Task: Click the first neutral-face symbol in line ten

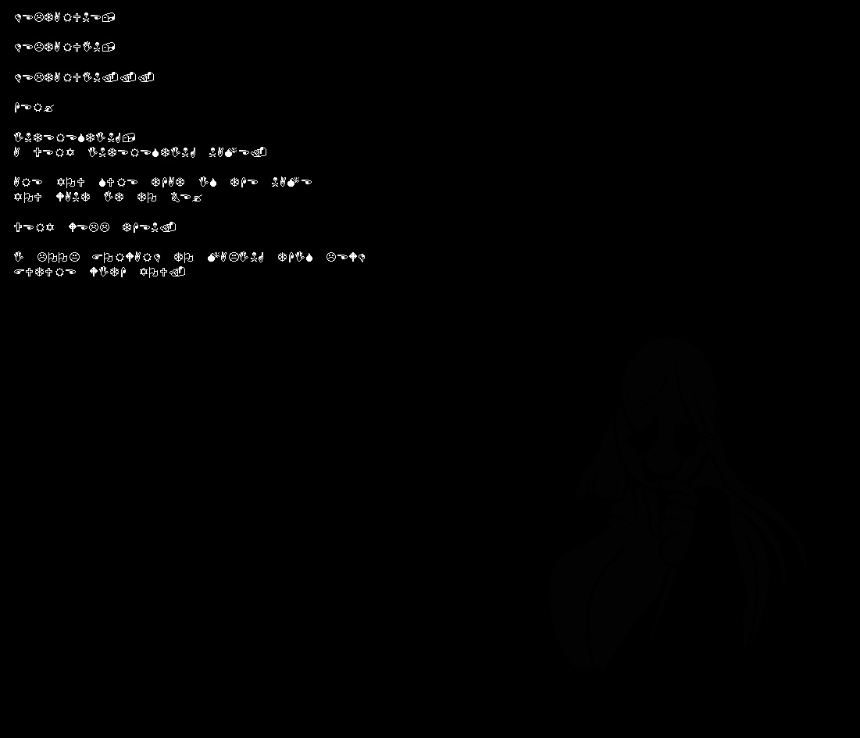Action: click(x=74, y=257)
